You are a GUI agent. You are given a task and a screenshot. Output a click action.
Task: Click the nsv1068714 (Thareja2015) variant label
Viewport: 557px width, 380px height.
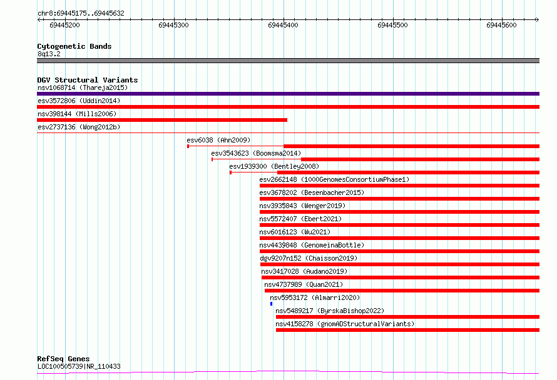pos(83,87)
